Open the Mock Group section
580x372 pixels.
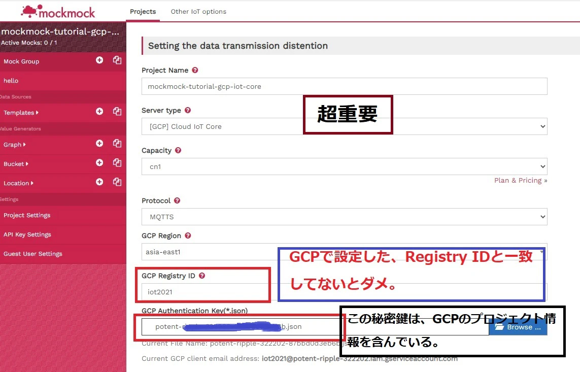pos(21,61)
